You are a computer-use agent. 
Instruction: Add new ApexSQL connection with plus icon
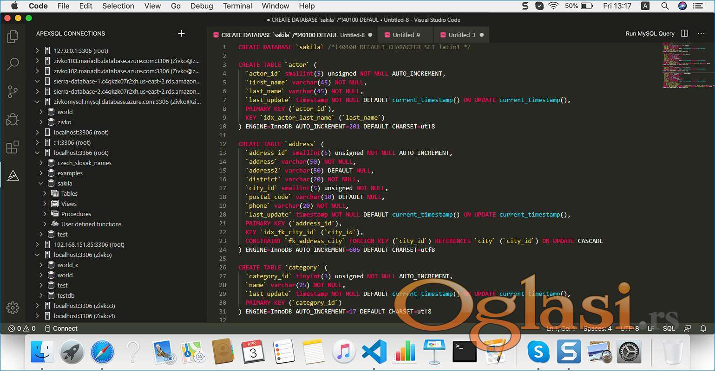pyautogui.click(x=181, y=33)
